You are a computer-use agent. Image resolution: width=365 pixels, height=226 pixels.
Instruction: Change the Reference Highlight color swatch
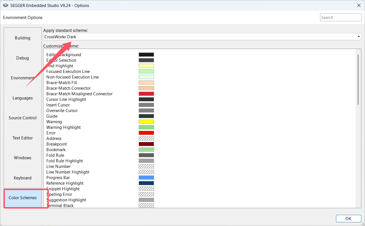146,183
